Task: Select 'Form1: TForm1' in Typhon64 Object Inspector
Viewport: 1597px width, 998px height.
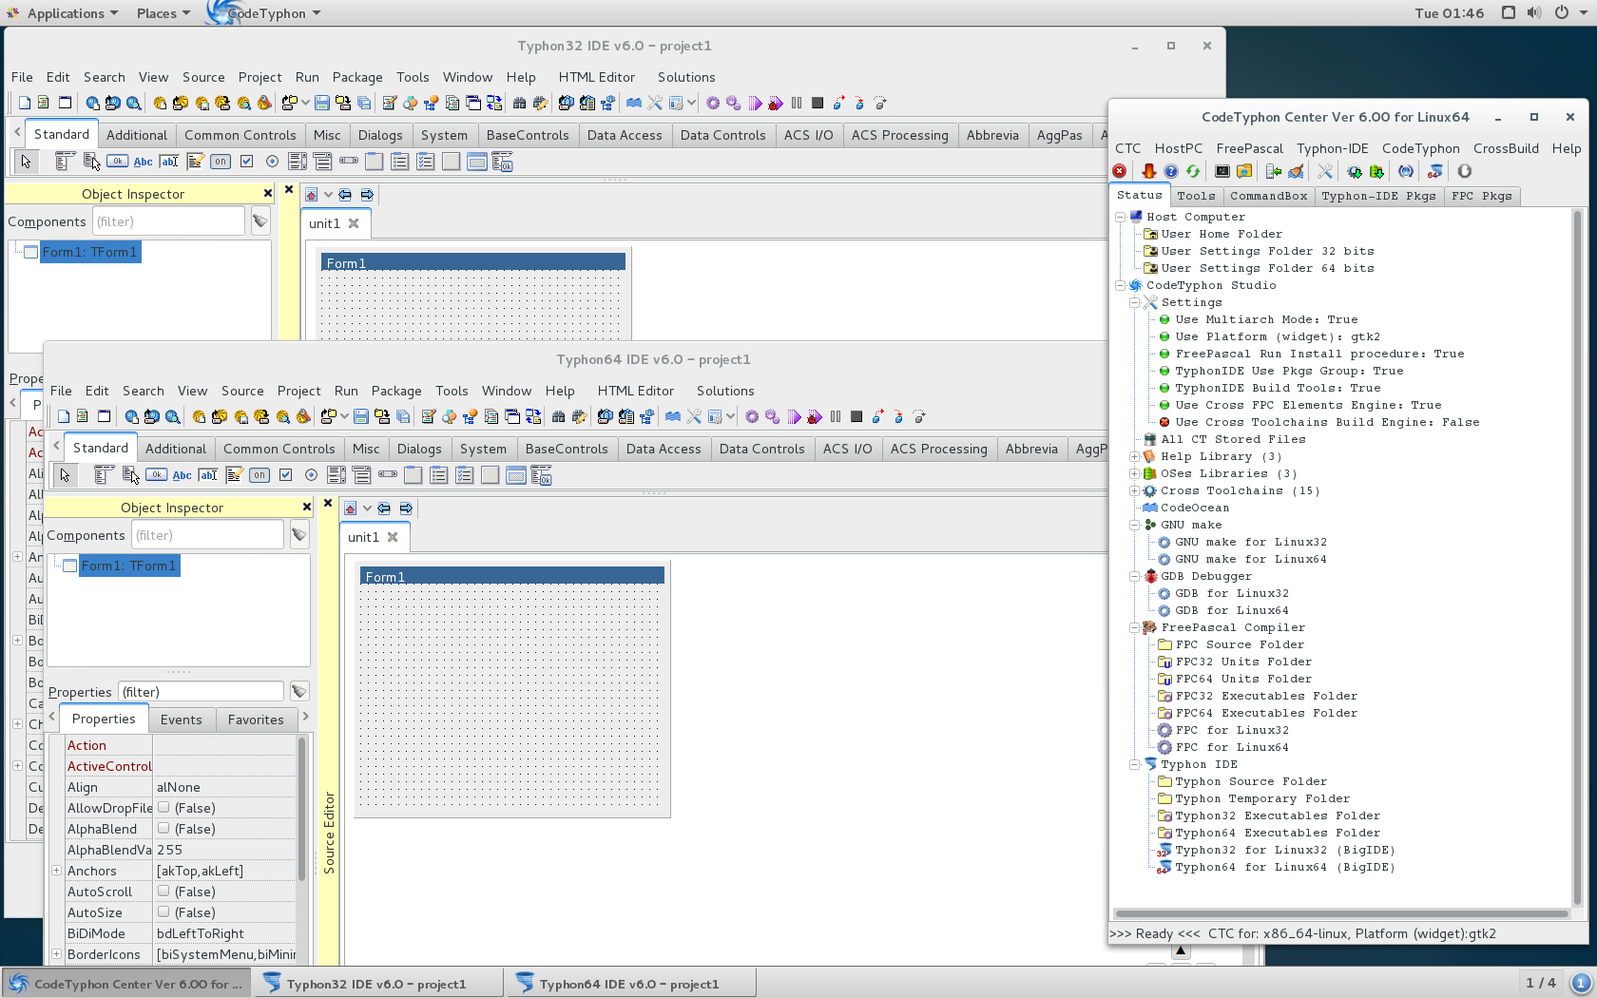Action: click(x=128, y=566)
